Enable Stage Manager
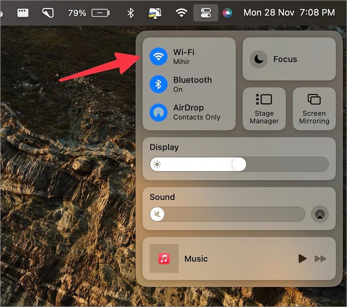The height and width of the screenshot is (307, 347). 264,109
